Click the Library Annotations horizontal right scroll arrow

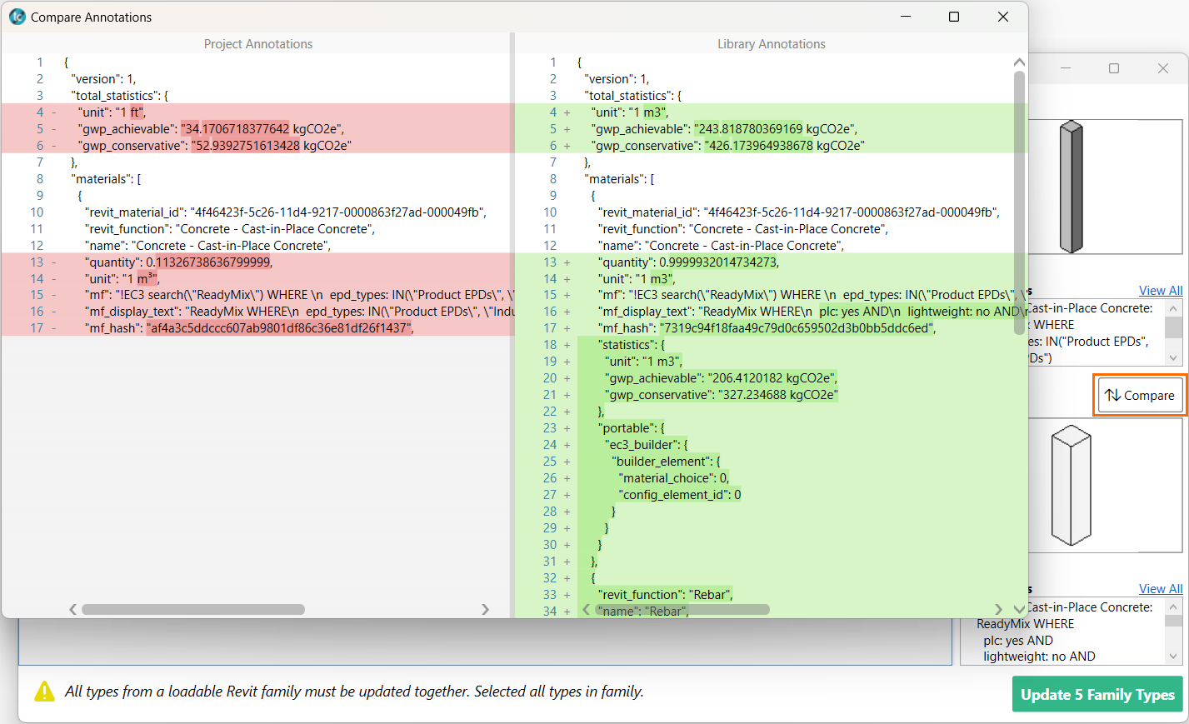[999, 609]
